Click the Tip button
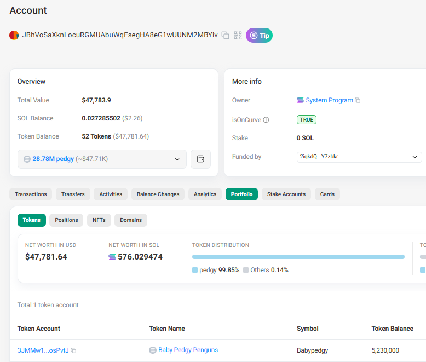The height and width of the screenshot is (362, 426). point(259,36)
